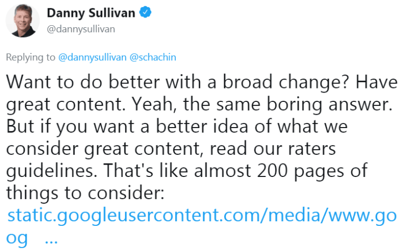The width and height of the screenshot is (405, 250).
Task: Open the static.googleusercontent.com media link
Action: point(202,216)
